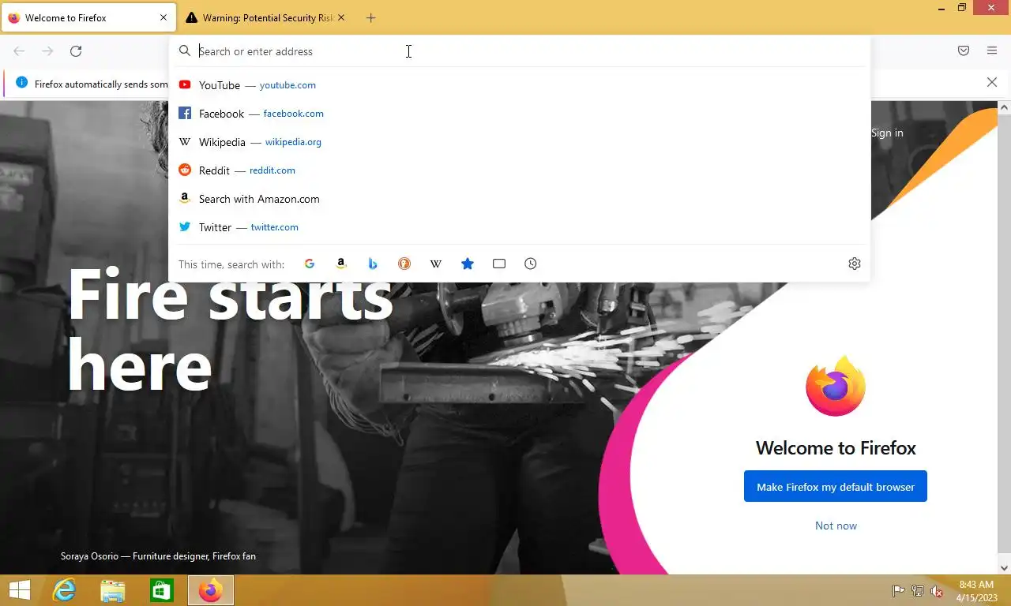Click the Back navigation arrow
The height and width of the screenshot is (606, 1011).
19,51
